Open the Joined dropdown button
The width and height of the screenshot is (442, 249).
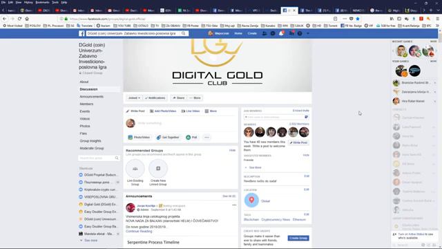point(134,98)
